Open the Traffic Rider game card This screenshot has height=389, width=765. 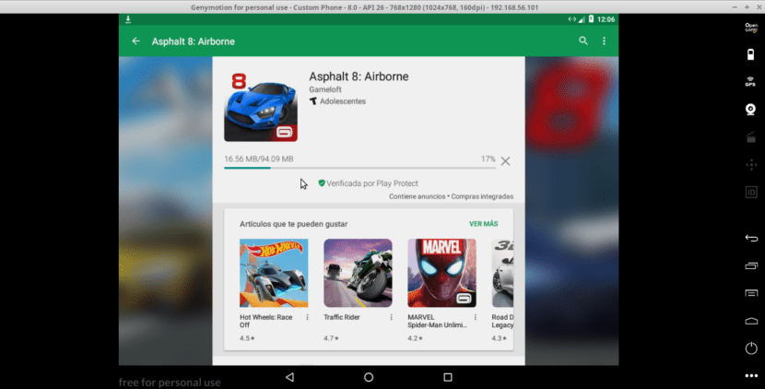[x=358, y=273]
